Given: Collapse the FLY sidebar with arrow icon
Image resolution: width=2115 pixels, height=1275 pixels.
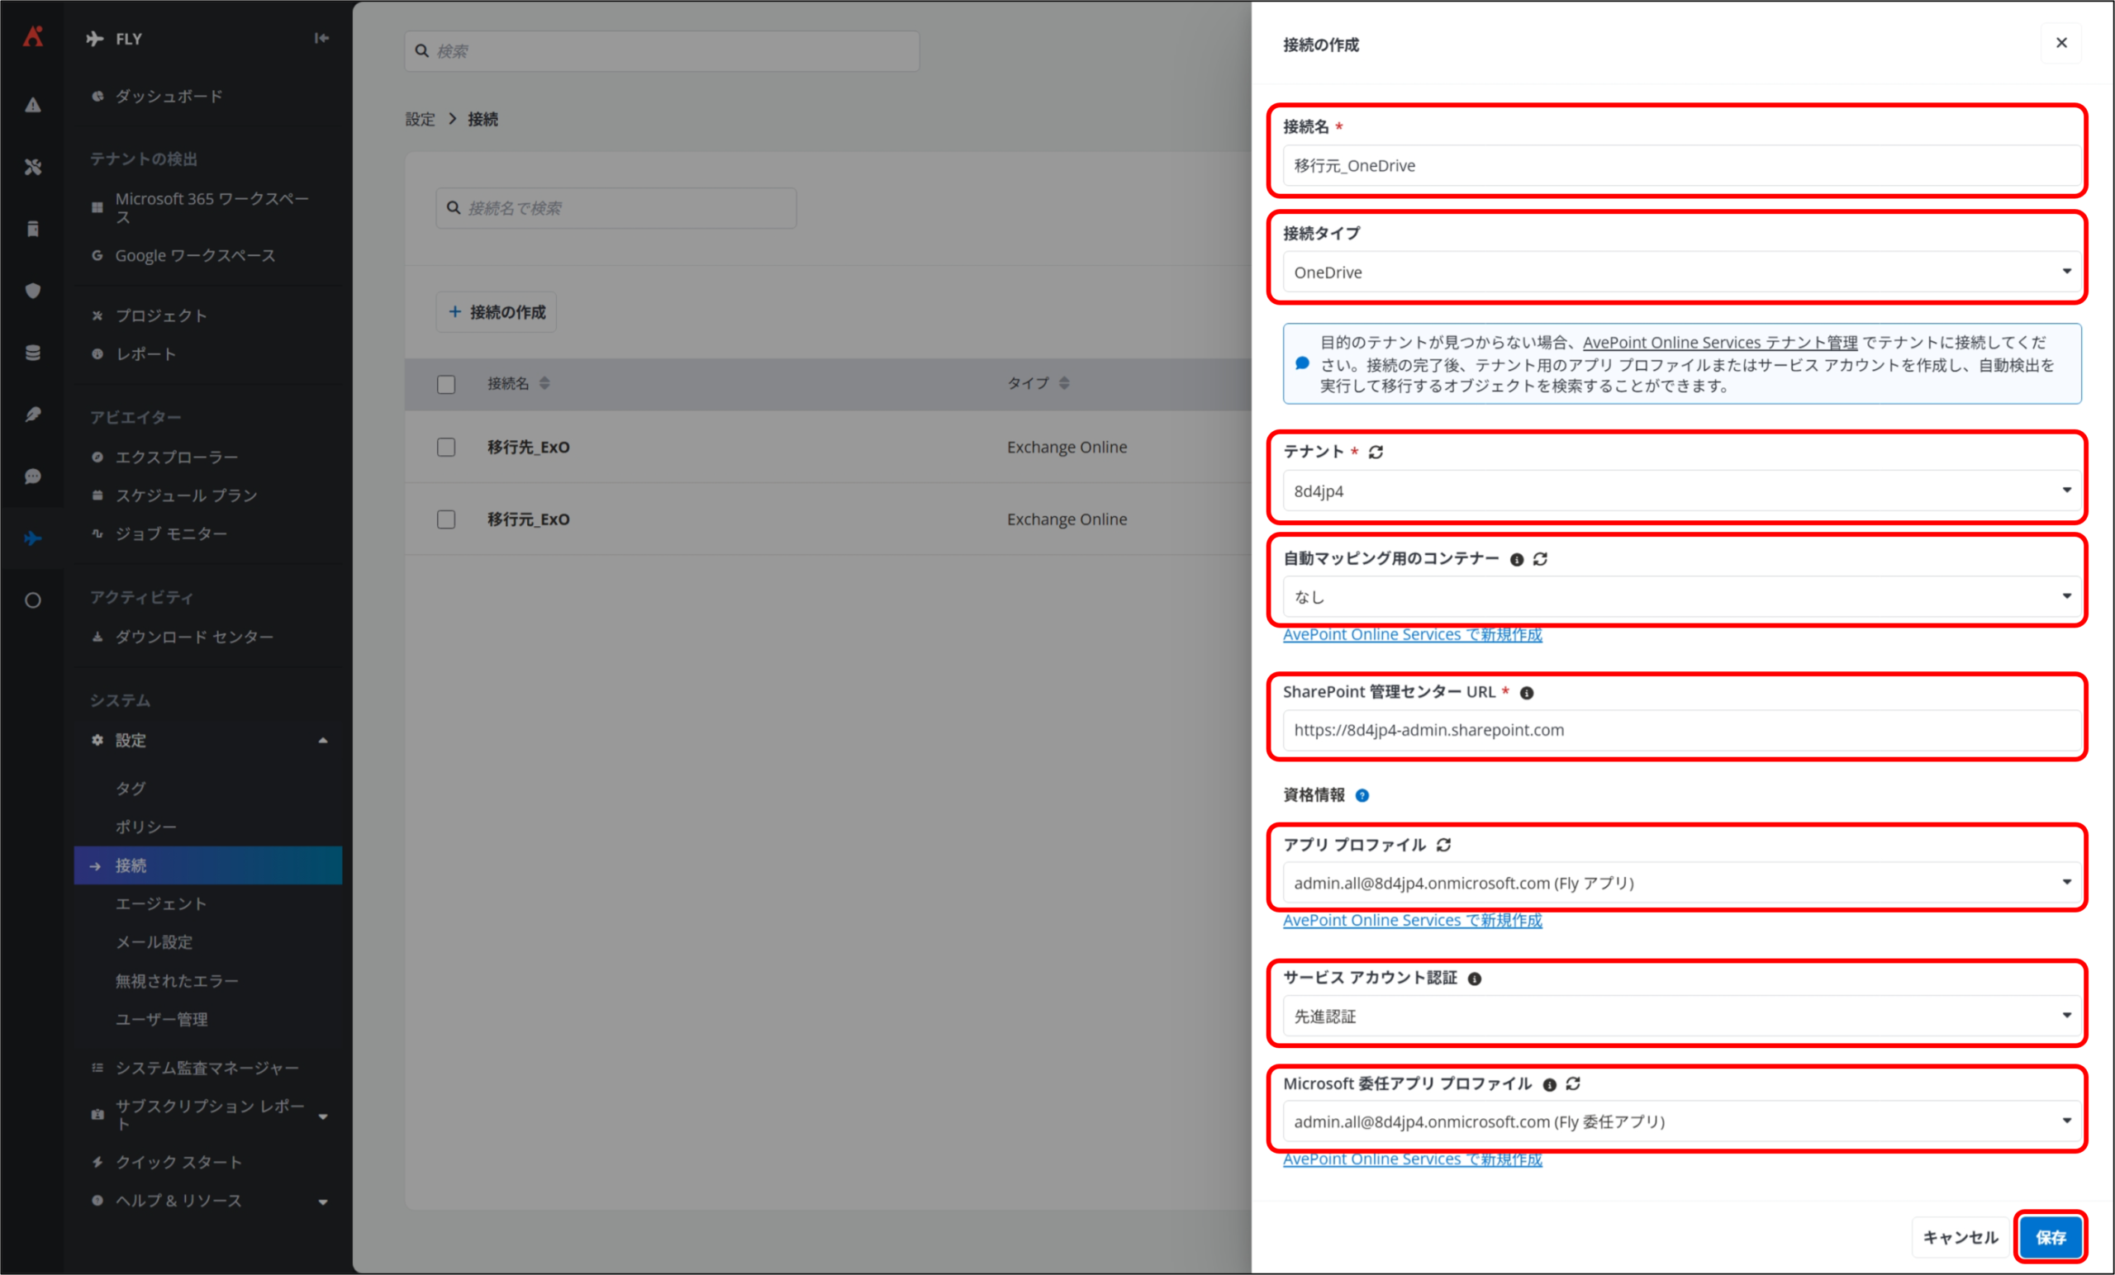Looking at the screenshot, I should [321, 39].
